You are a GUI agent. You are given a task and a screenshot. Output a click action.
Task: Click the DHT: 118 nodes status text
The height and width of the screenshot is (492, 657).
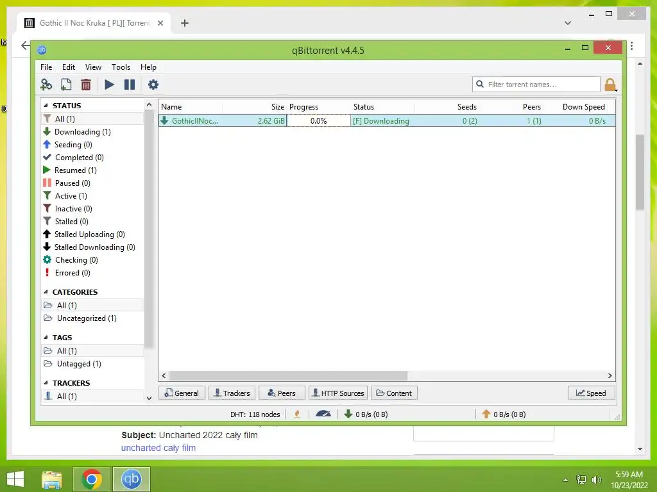click(255, 414)
